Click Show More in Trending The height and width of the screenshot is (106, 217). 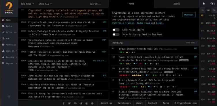pos(191,43)
